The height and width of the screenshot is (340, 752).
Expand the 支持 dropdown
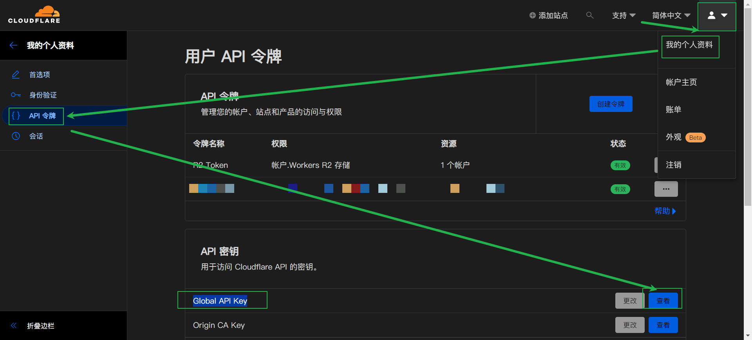coord(624,15)
